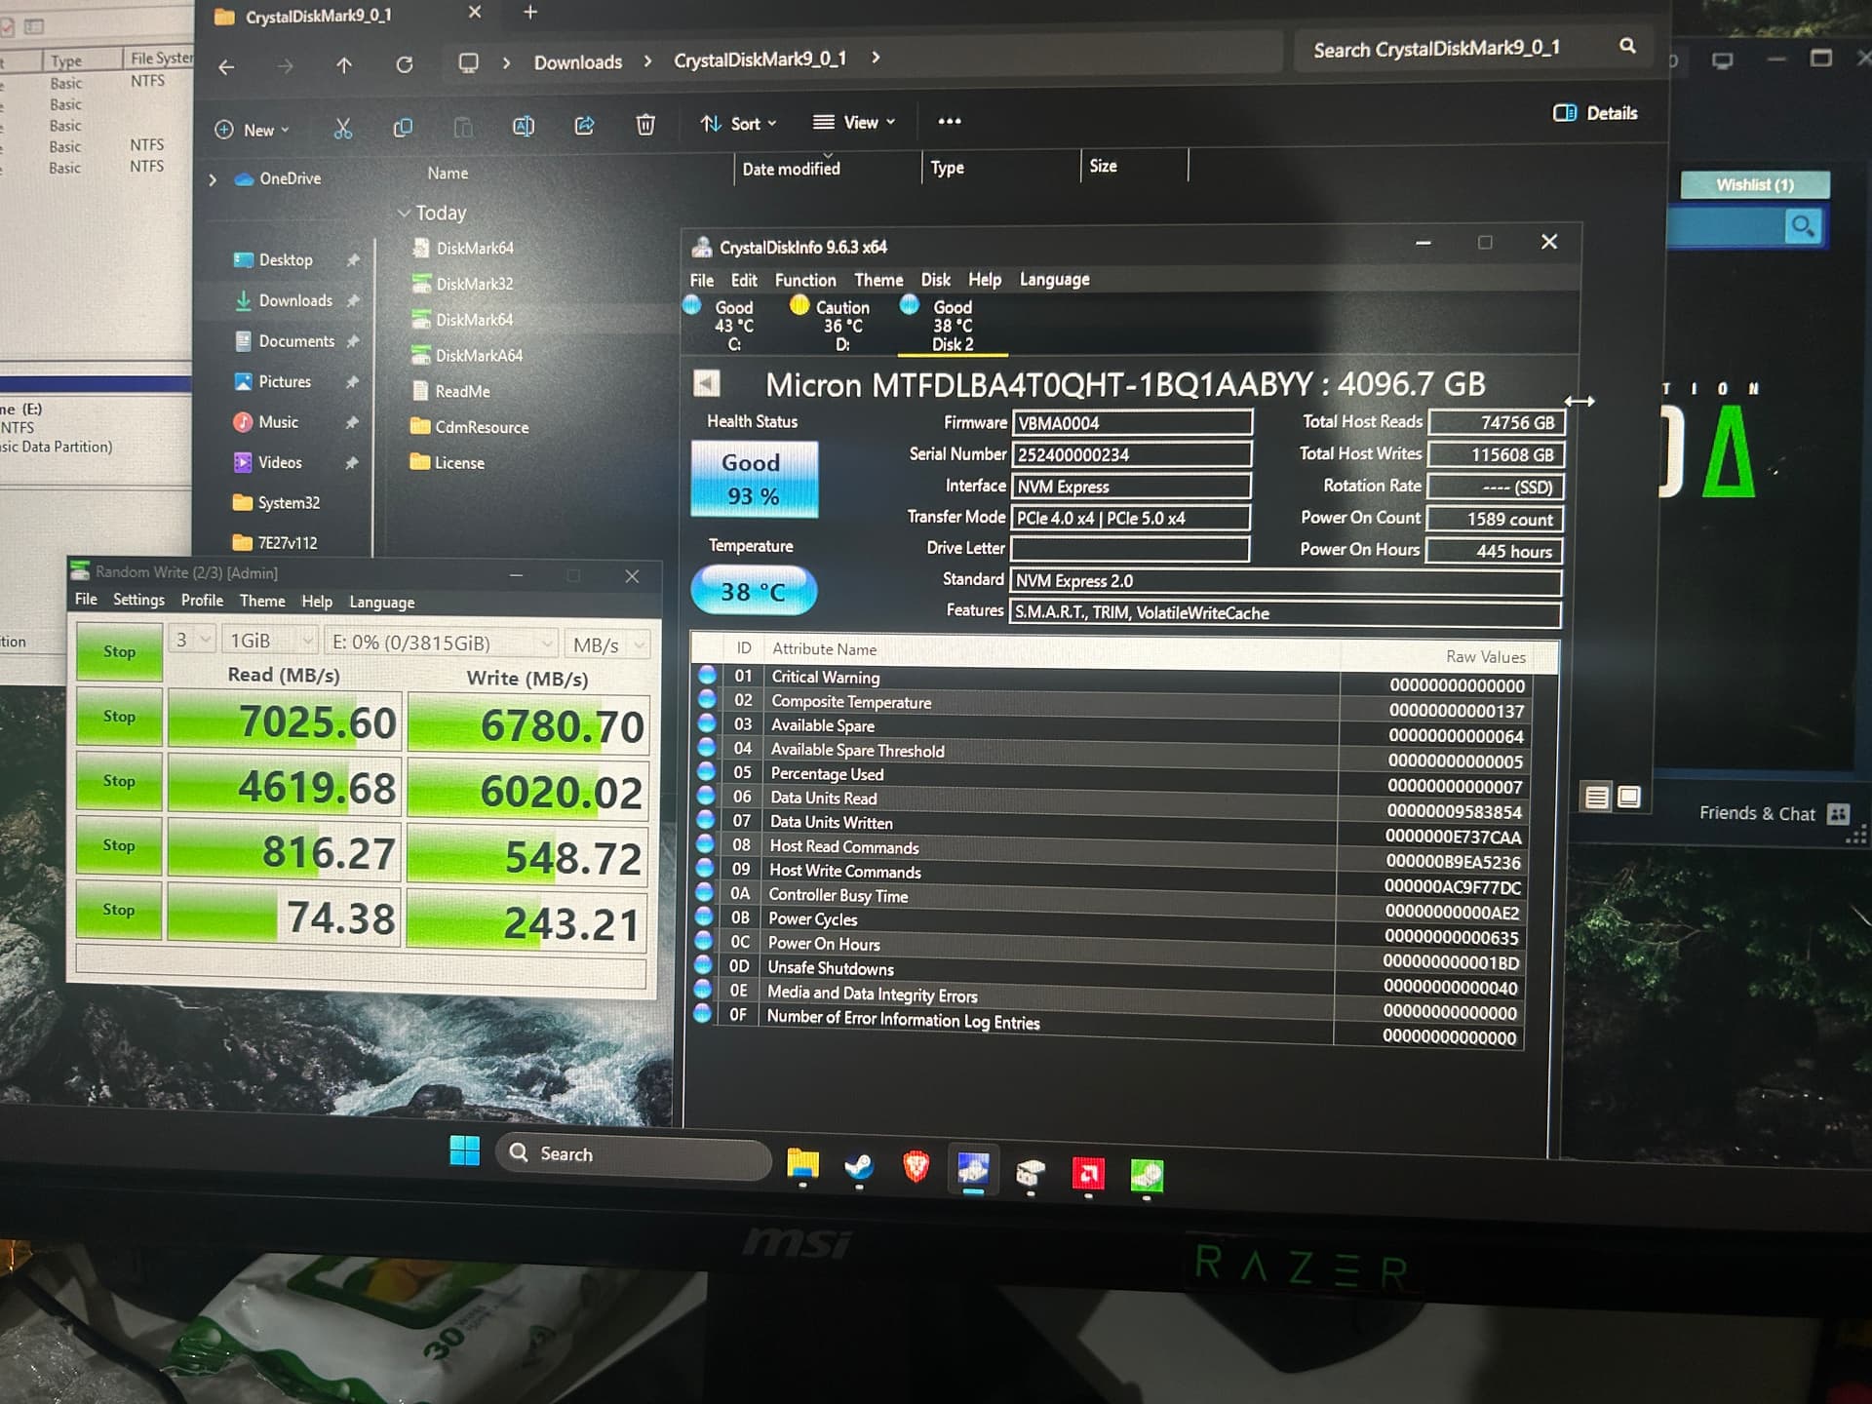
Task: Open the Profile menu in CrystalDiskMark
Action: click(202, 601)
